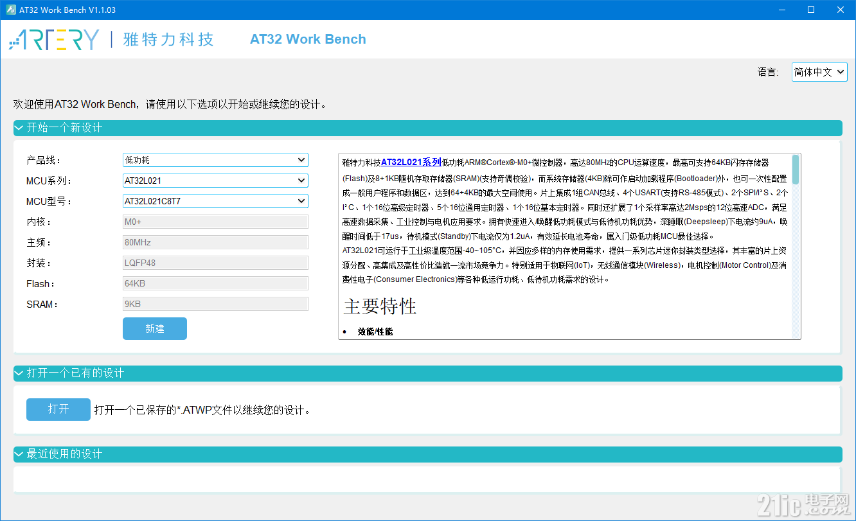The image size is (856, 521).
Task: Minimize the AT32 Work Bench window
Action: coord(781,10)
